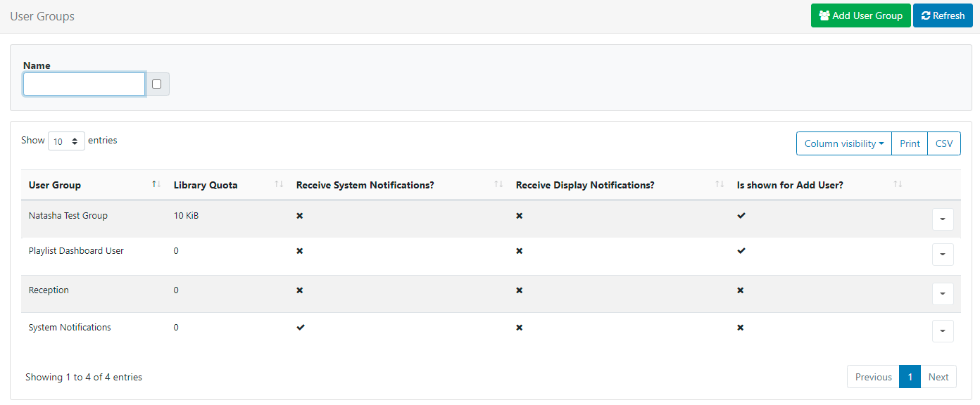Refresh the user groups table

(x=943, y=15)
